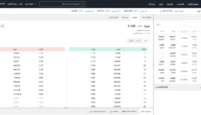Click the three-dot handle below the order book

point(66,108)
